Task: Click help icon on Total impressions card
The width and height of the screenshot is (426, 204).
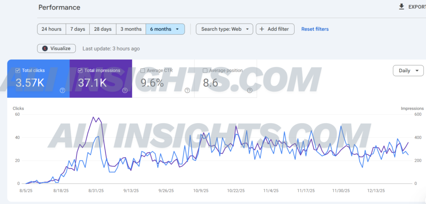Action: [125, 90]
